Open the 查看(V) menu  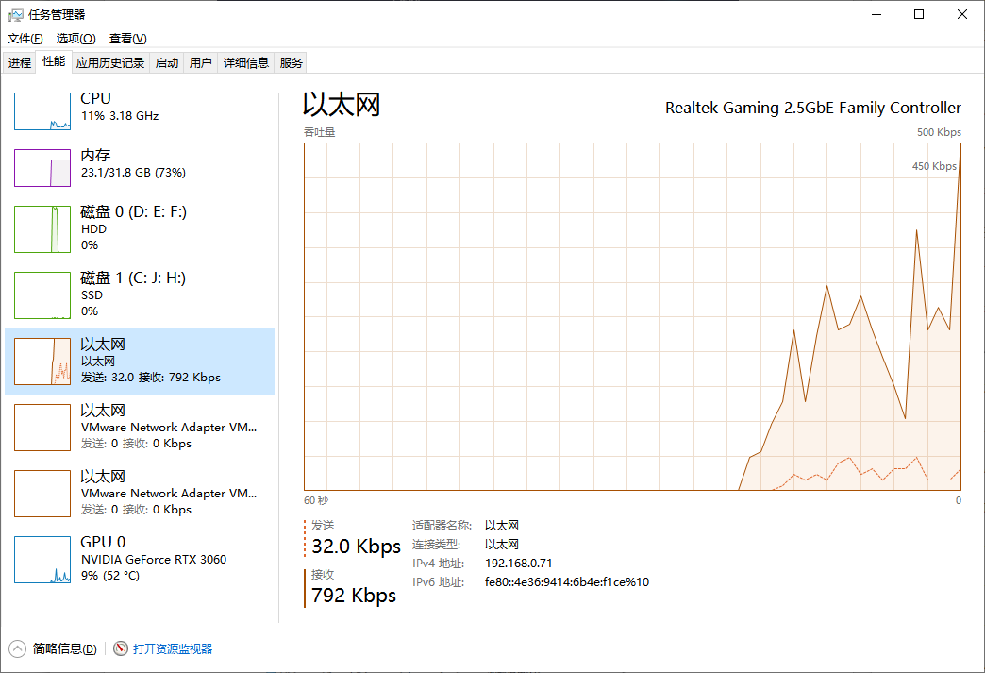[x=127, y=39]
